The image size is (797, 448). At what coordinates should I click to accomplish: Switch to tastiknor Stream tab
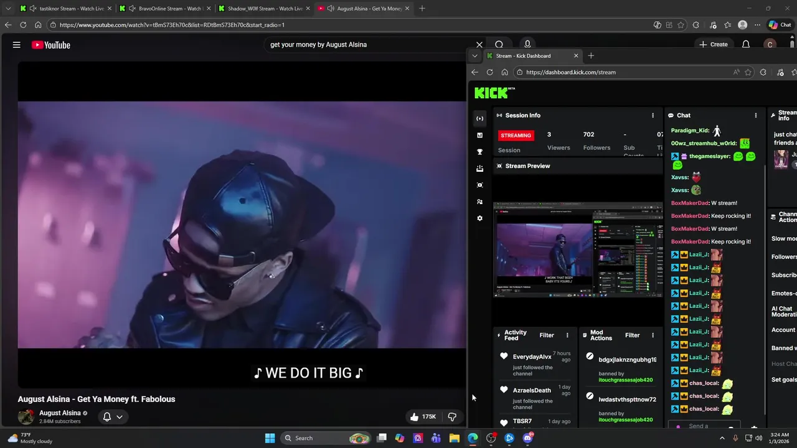pos(65,9)
